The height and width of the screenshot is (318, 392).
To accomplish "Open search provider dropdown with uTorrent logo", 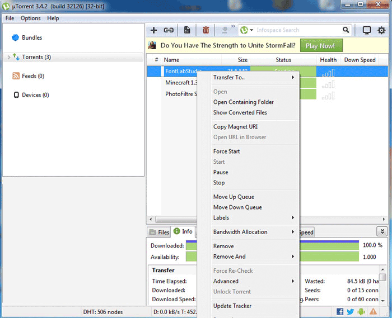I will click(246, 30).
